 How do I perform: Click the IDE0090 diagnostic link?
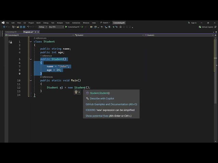(90, 110)
